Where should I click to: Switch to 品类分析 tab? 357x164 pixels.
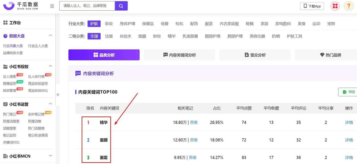(x=104, y=55)
